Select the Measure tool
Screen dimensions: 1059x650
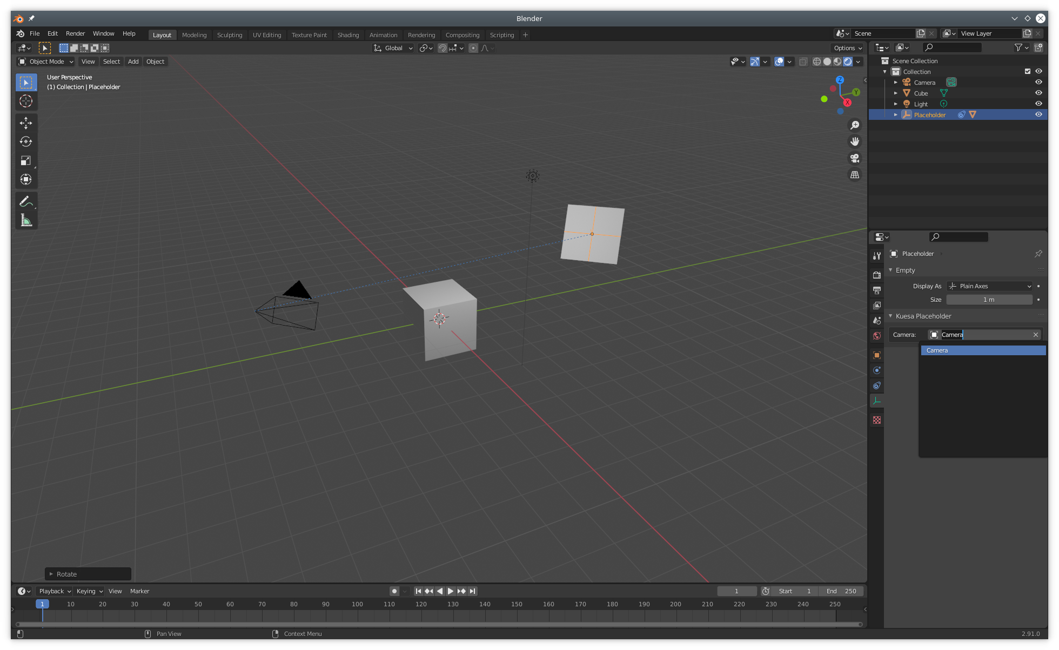26,220
